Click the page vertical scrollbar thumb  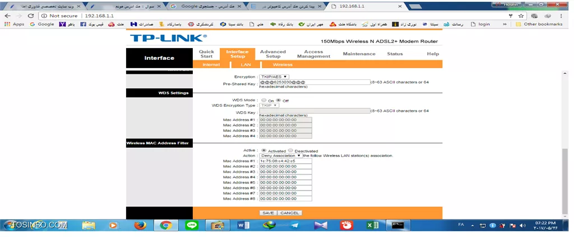point(565,181)
